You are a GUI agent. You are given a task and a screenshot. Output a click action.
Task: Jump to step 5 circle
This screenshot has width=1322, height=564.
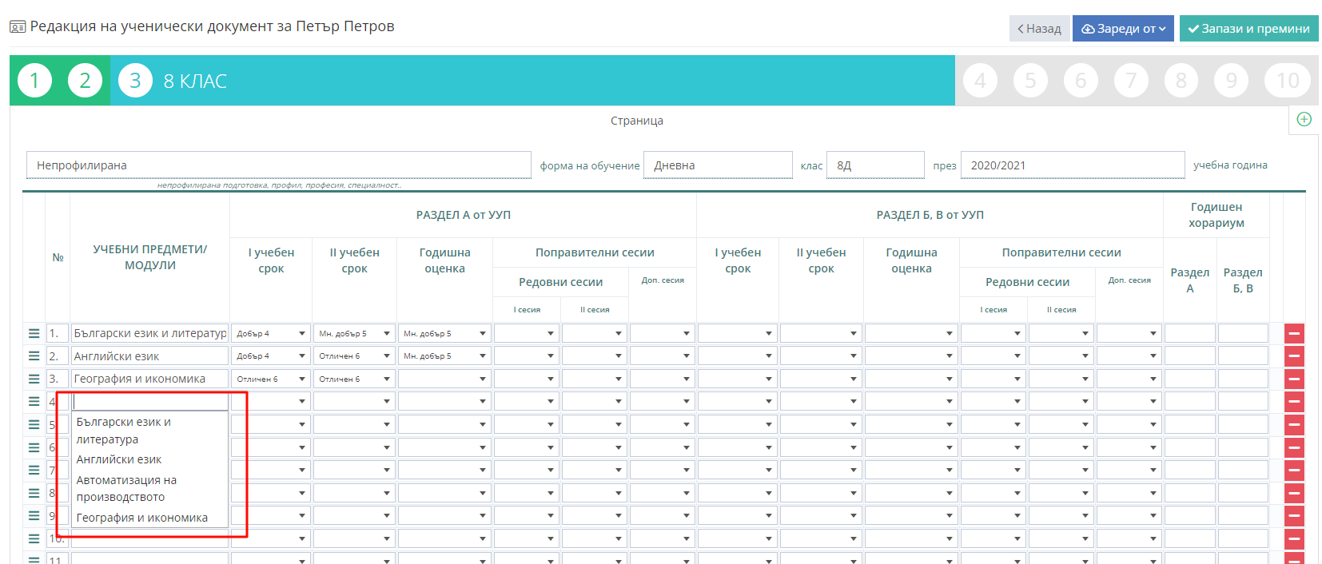click(1030, 80)
